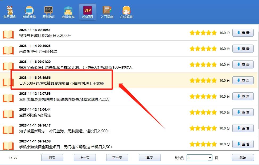The width and height of the screenshot is (259, 165).
Task: Select title 探索全新蓝海！风景视频号掘金计划
Action: 76,68
